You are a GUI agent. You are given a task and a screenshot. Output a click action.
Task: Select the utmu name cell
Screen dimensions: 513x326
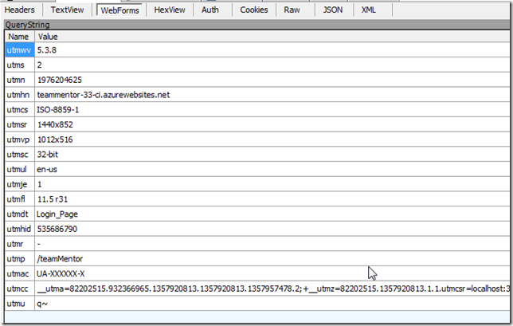[20, 304]
